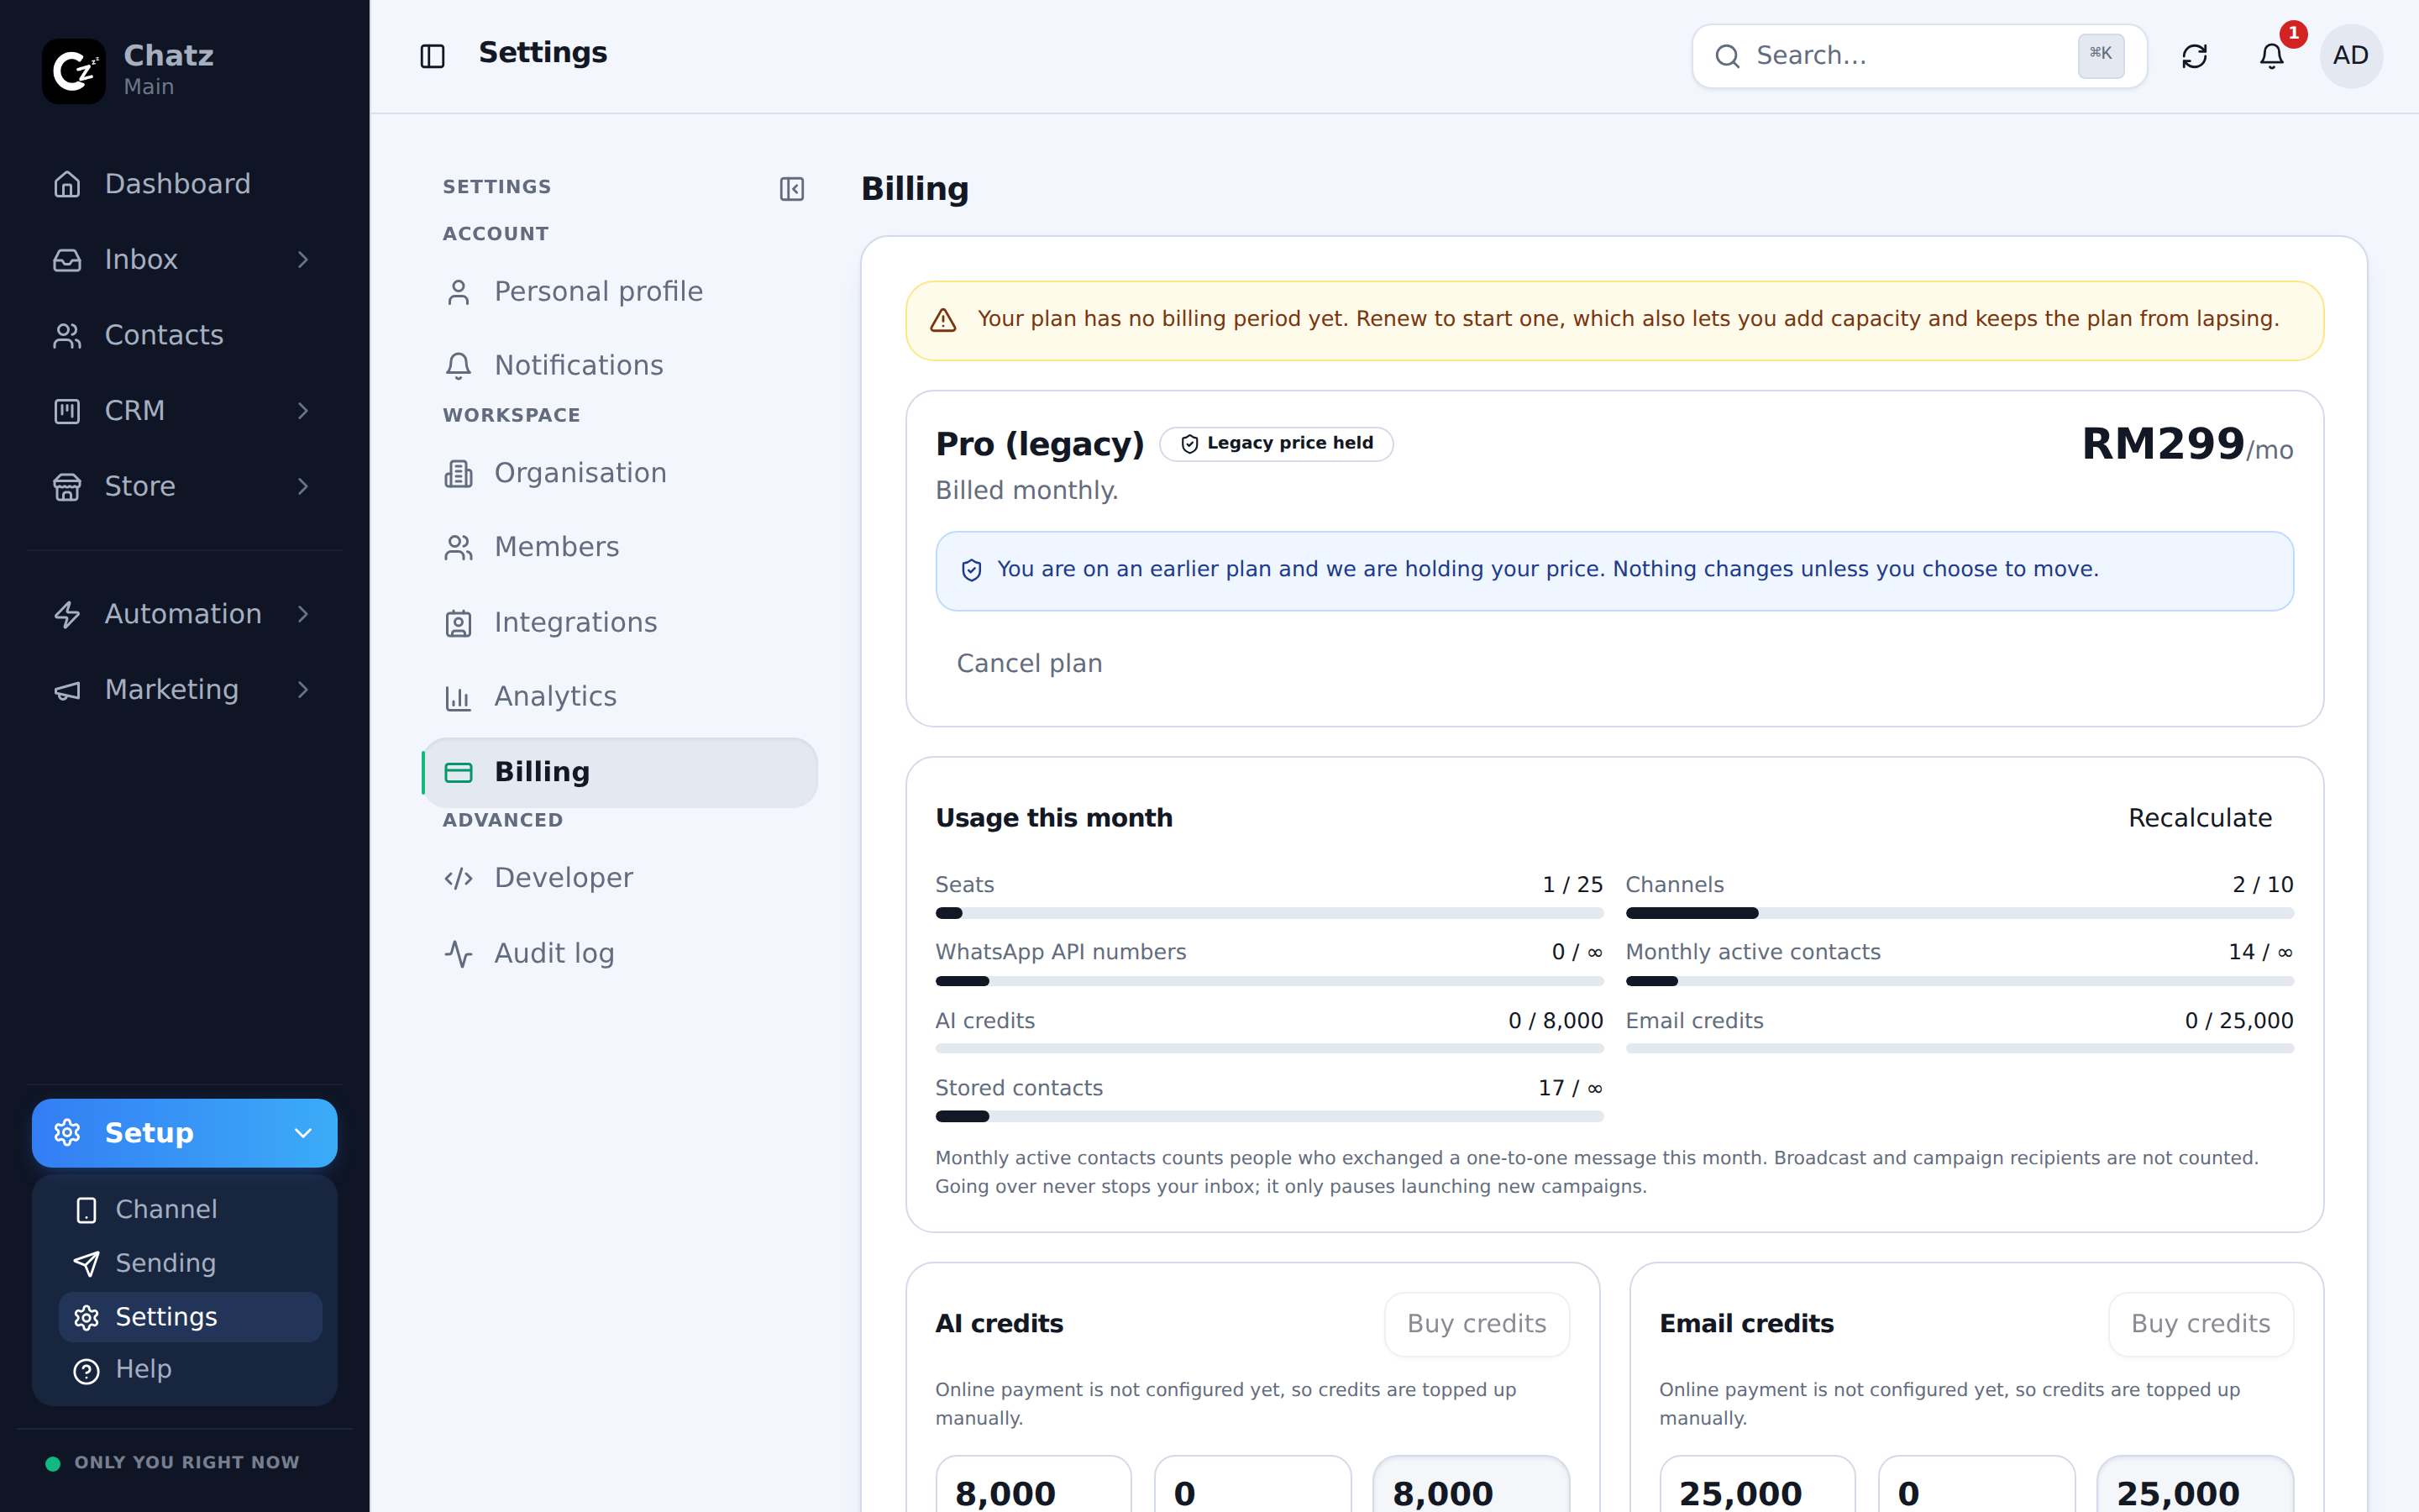
Task: Click the 'Usage this month' heading
Action: point(1053,817)
